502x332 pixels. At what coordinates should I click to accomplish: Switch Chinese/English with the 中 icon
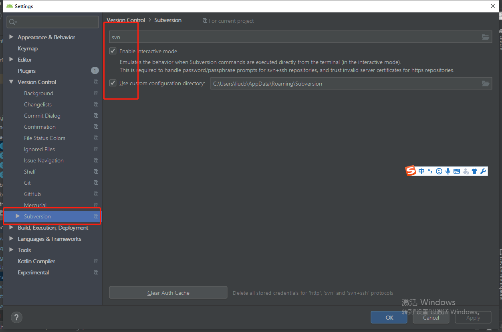(x=421, y=171)
